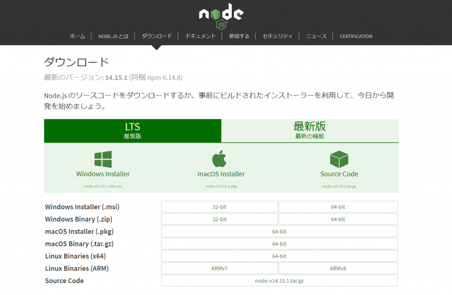Switch to the 最新版 tab

tap(310, 131)
